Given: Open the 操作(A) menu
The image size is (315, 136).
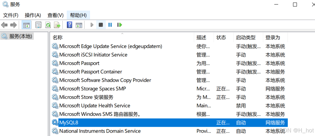Looking at the screenshot, I should (33, 15).
